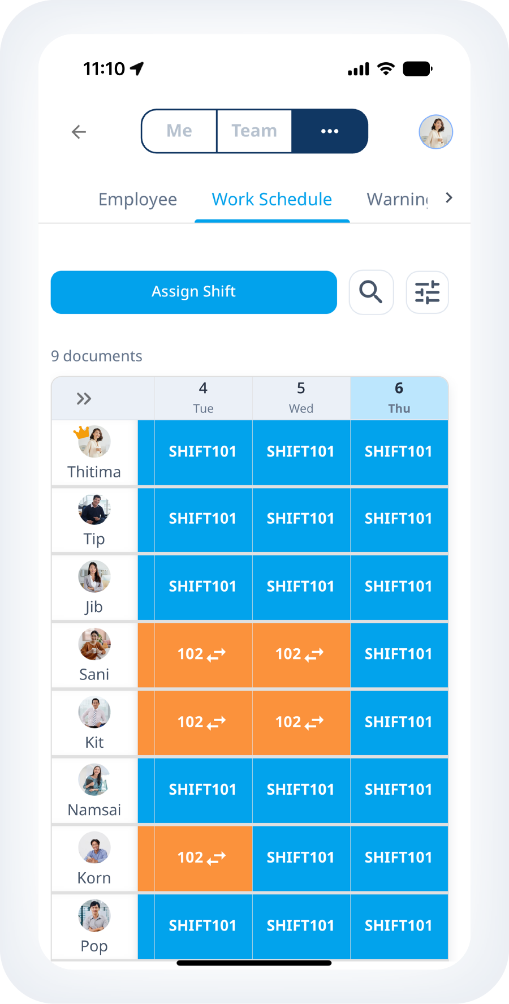Screen dimensions: 509x1004
Task: Click the profile avatar at top right
Action: pyautogui.click(x=435, y=132)
